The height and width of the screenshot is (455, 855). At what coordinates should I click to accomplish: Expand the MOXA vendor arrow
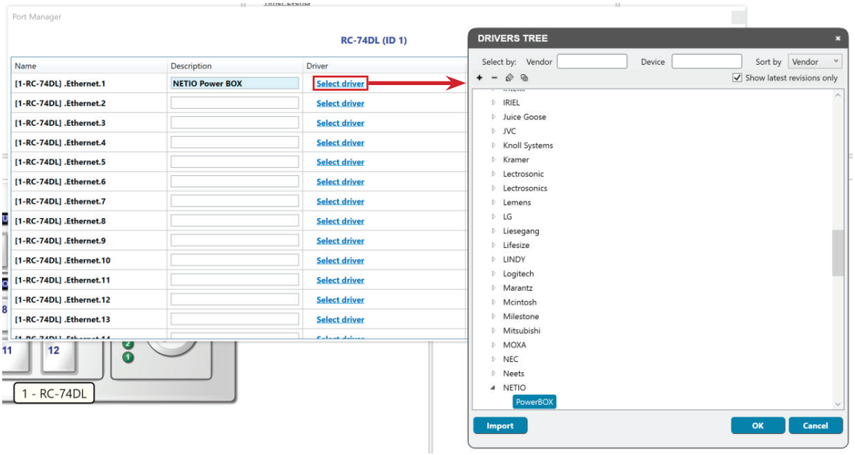pos(493,345)
